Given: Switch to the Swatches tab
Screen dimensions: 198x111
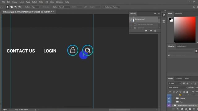Looking at the screenshot, I should click(179, 14).
